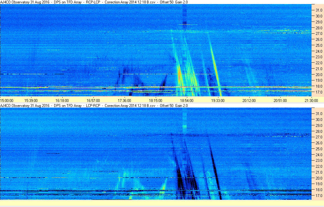Image resolution: width=324 pixels, height=207 pixels.
Task: Click 'Correction Array 2014 12 18 B.csv' in upper title
Action: [130, 2]
